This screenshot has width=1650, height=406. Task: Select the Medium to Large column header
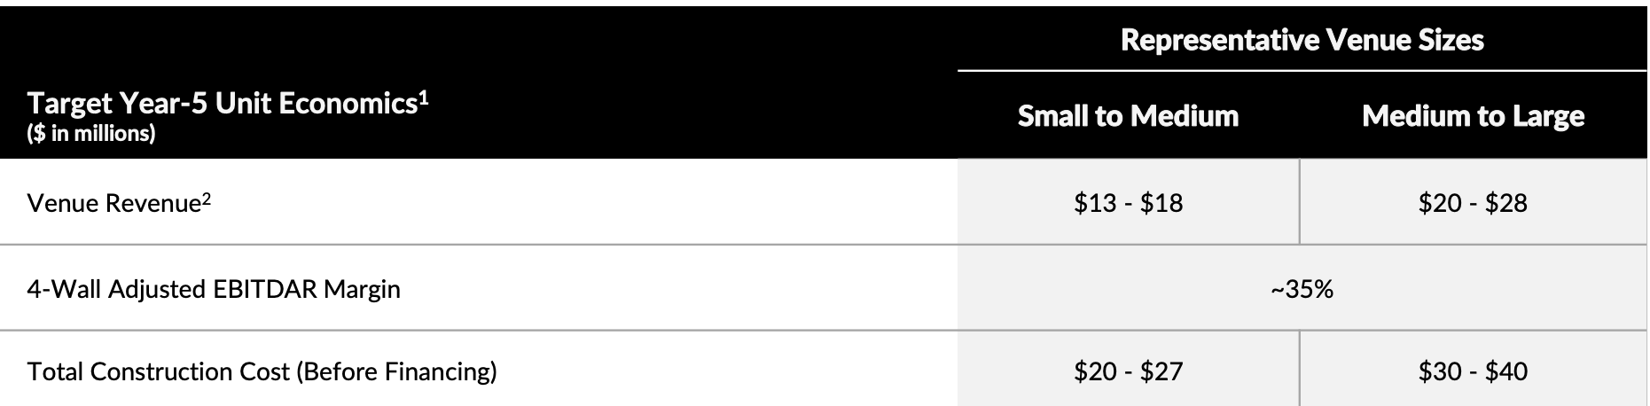pos(1473,116)
